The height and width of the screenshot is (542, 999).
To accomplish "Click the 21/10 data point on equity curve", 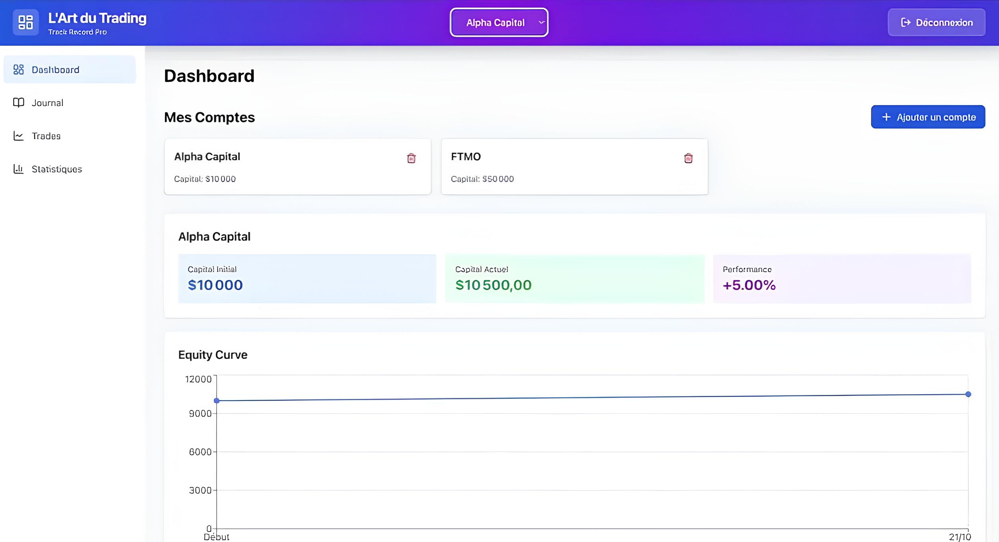I will coord(968,394).
